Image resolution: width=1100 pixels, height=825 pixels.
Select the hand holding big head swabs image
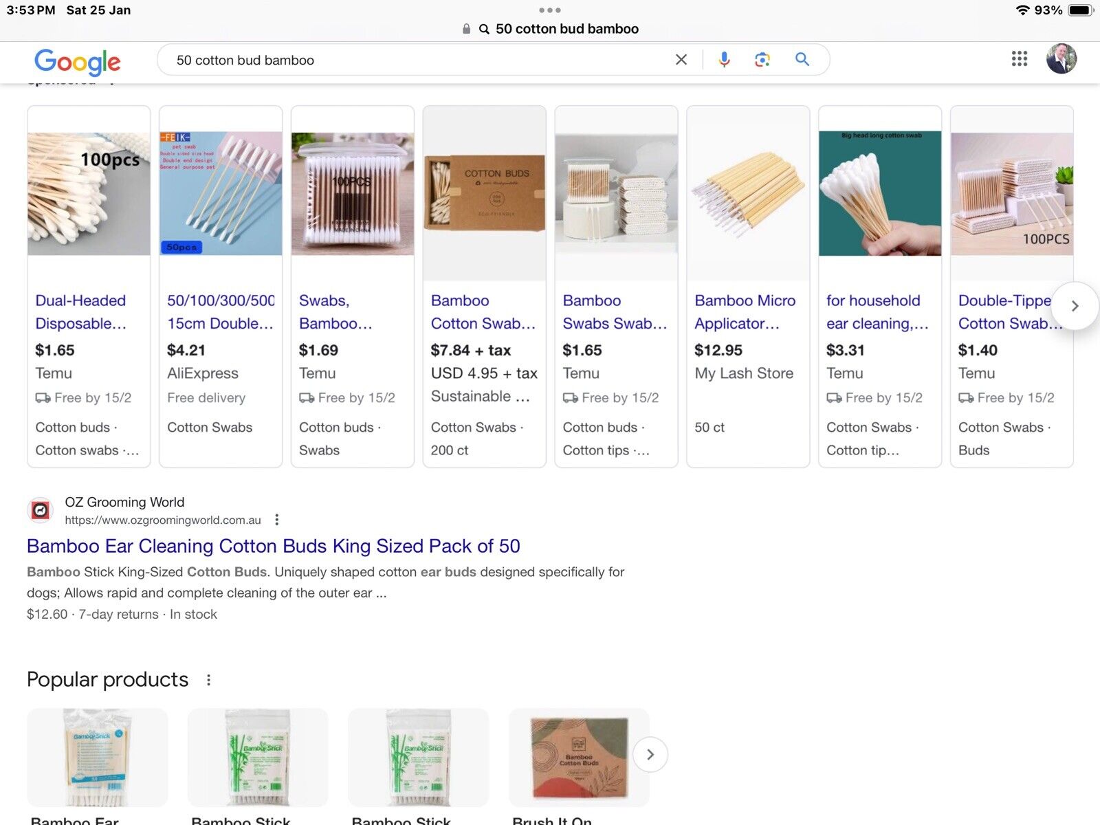pyautogui.click(x=880, y=194)
